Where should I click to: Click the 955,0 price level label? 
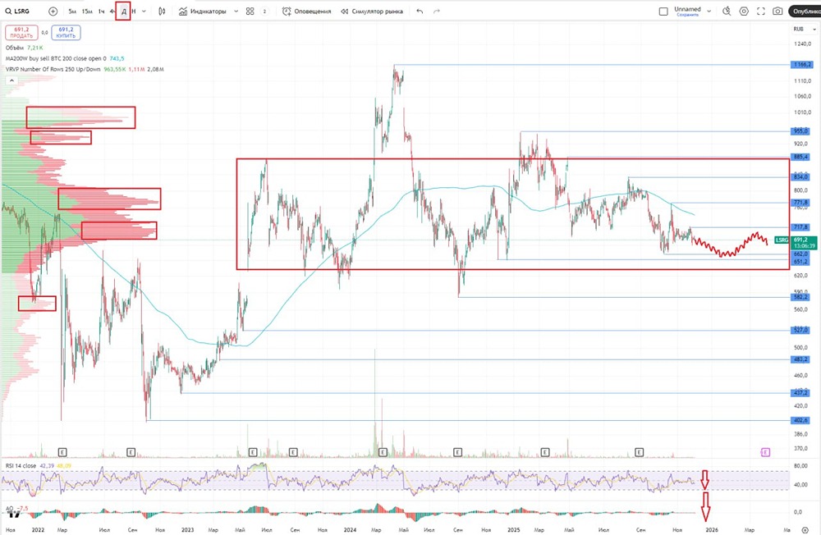[801, 131]
